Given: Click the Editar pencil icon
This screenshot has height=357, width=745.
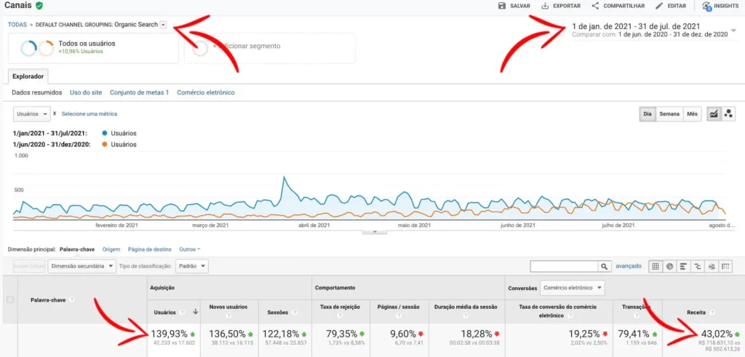Looking at the screenshot, I should point(658,6).
